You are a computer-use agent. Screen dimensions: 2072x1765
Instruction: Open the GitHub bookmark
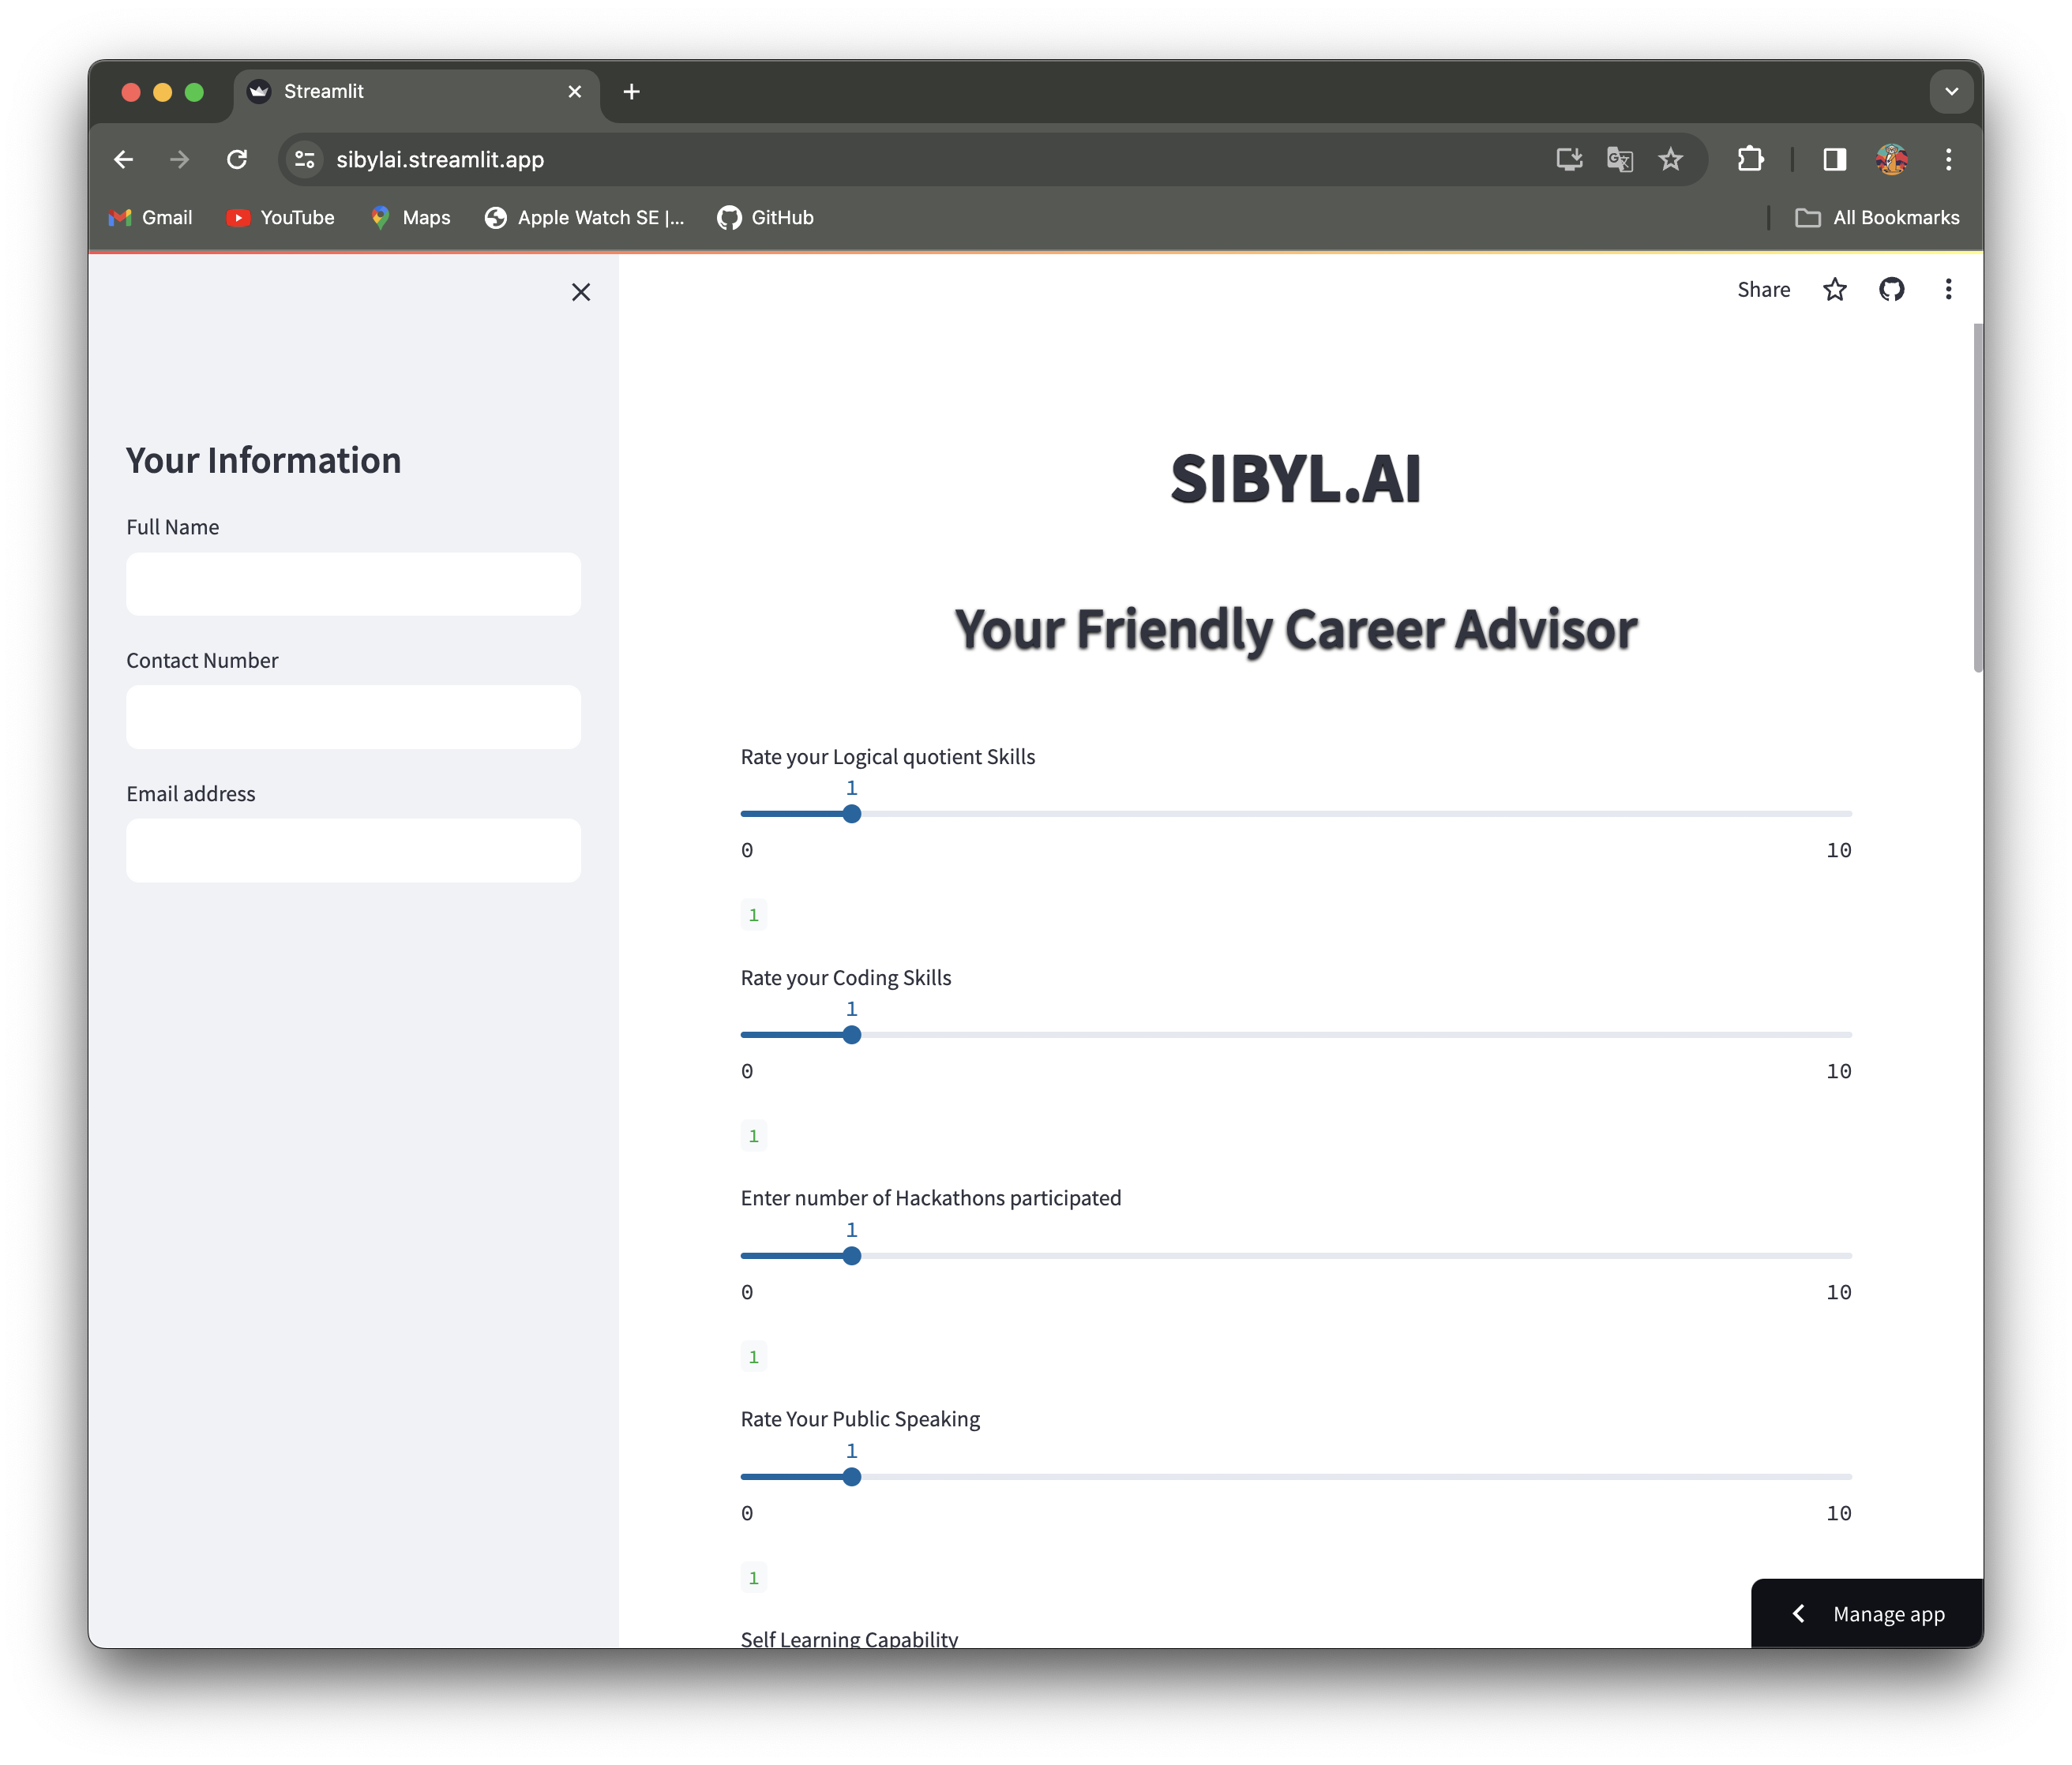(x=765, y=218)
